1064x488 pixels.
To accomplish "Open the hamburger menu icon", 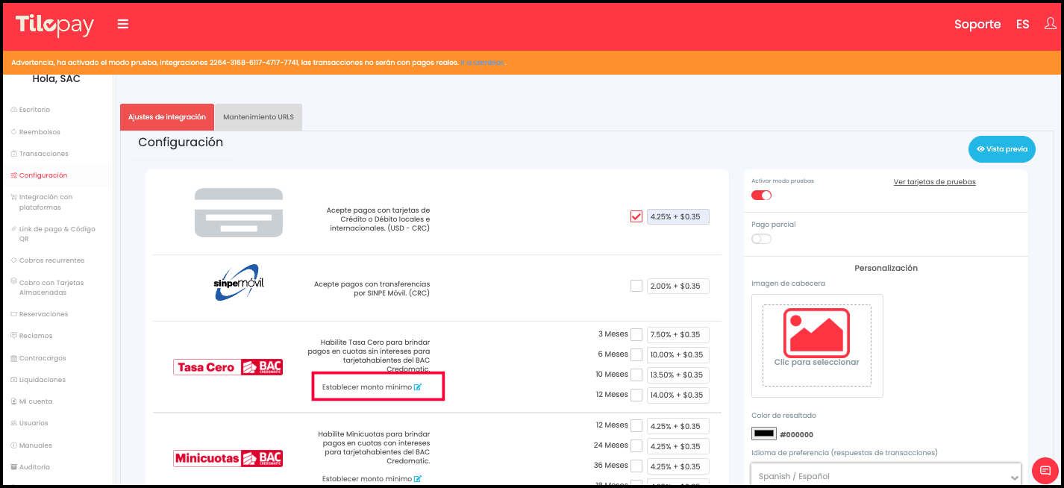I will pyautogui.click(x=123, y=25).
